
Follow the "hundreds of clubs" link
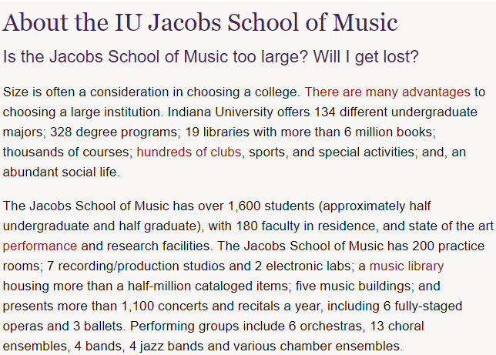(189, 152)
